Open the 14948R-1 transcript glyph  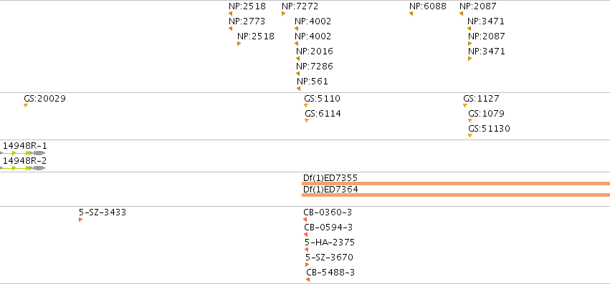22,153
